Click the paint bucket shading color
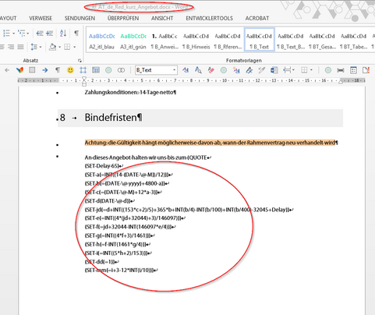This screenshot has width=375, height=315. (53, 47)
